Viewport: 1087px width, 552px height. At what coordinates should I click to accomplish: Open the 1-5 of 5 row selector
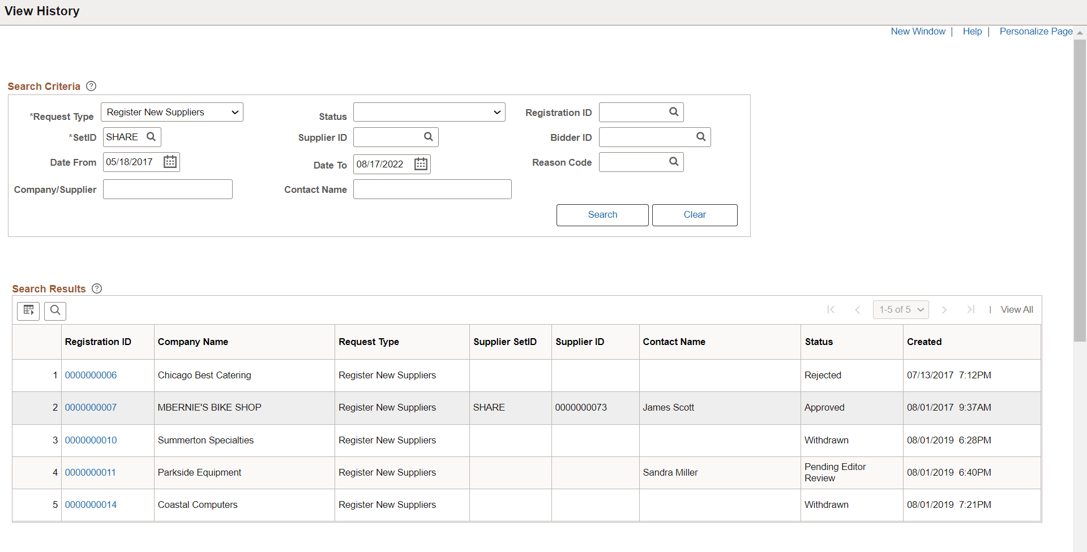coord(900,309)
